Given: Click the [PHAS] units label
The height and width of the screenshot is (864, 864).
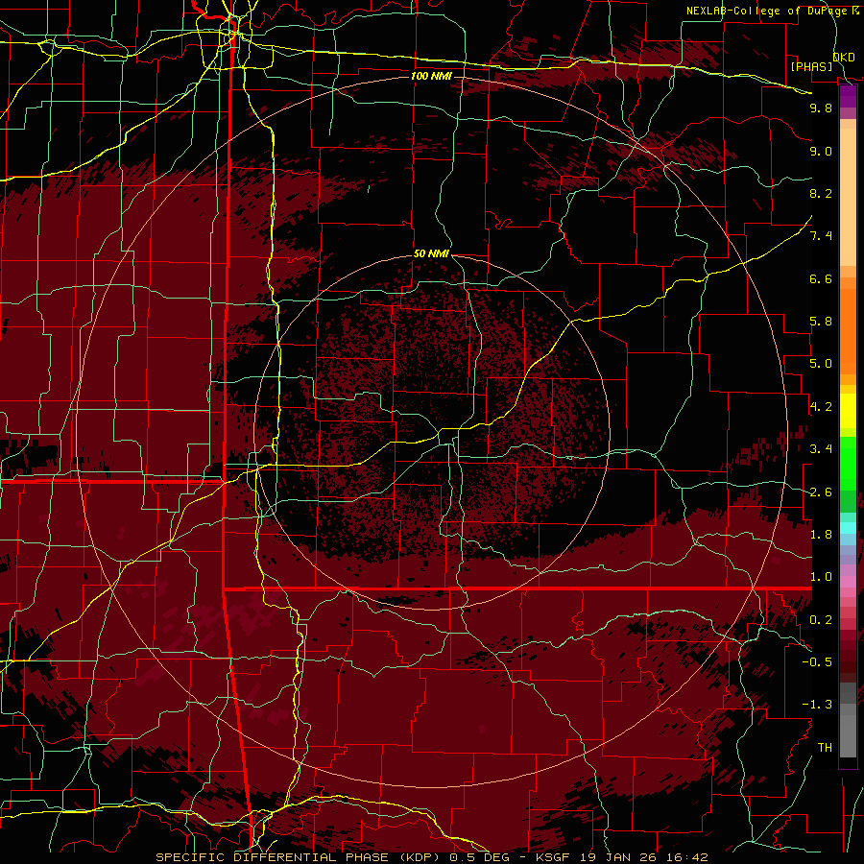Looking at the screenshot, I should (811, 66).
